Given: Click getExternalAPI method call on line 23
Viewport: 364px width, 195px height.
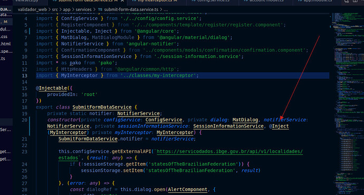Looking at the screenshot, I should pos(132,151).
